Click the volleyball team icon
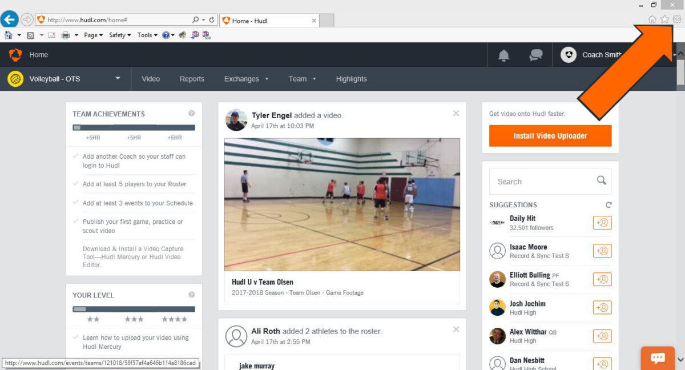This screenshot has height=370, width=685. pos(15,79)
